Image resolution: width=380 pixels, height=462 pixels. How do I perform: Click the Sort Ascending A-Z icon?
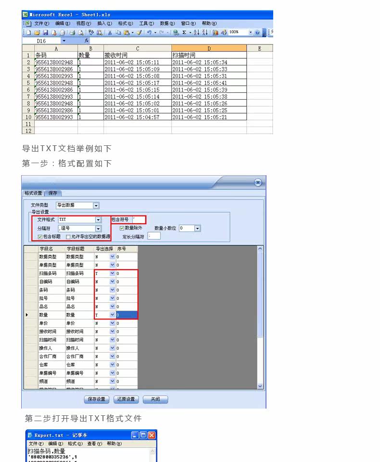point(196,32)
